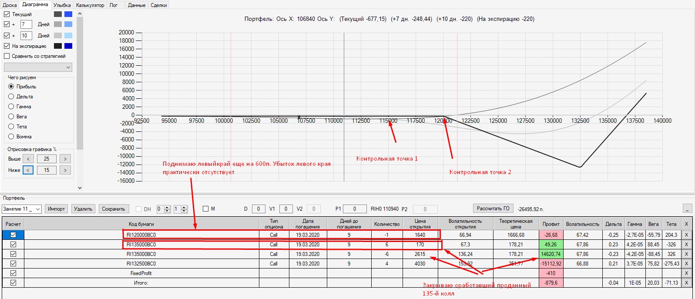Click the P1 input field
The width and height of the screenshot is (695, 299).
(354, 209)
